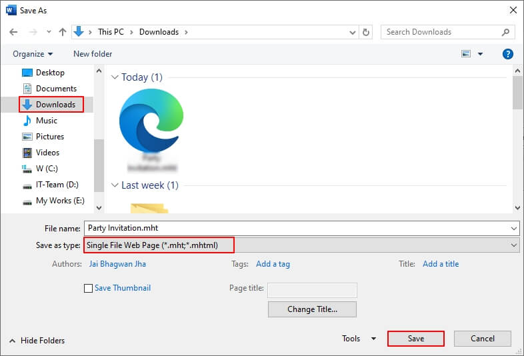
Task: Select the My Works (E:) drive
Action: pos(60,201)
